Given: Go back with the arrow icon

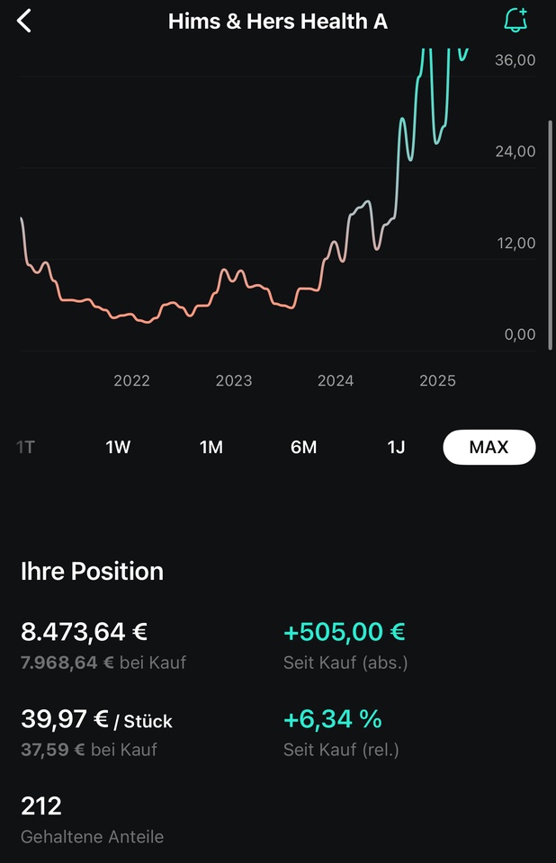Looking at the screenshot, I should click(24, 22).
